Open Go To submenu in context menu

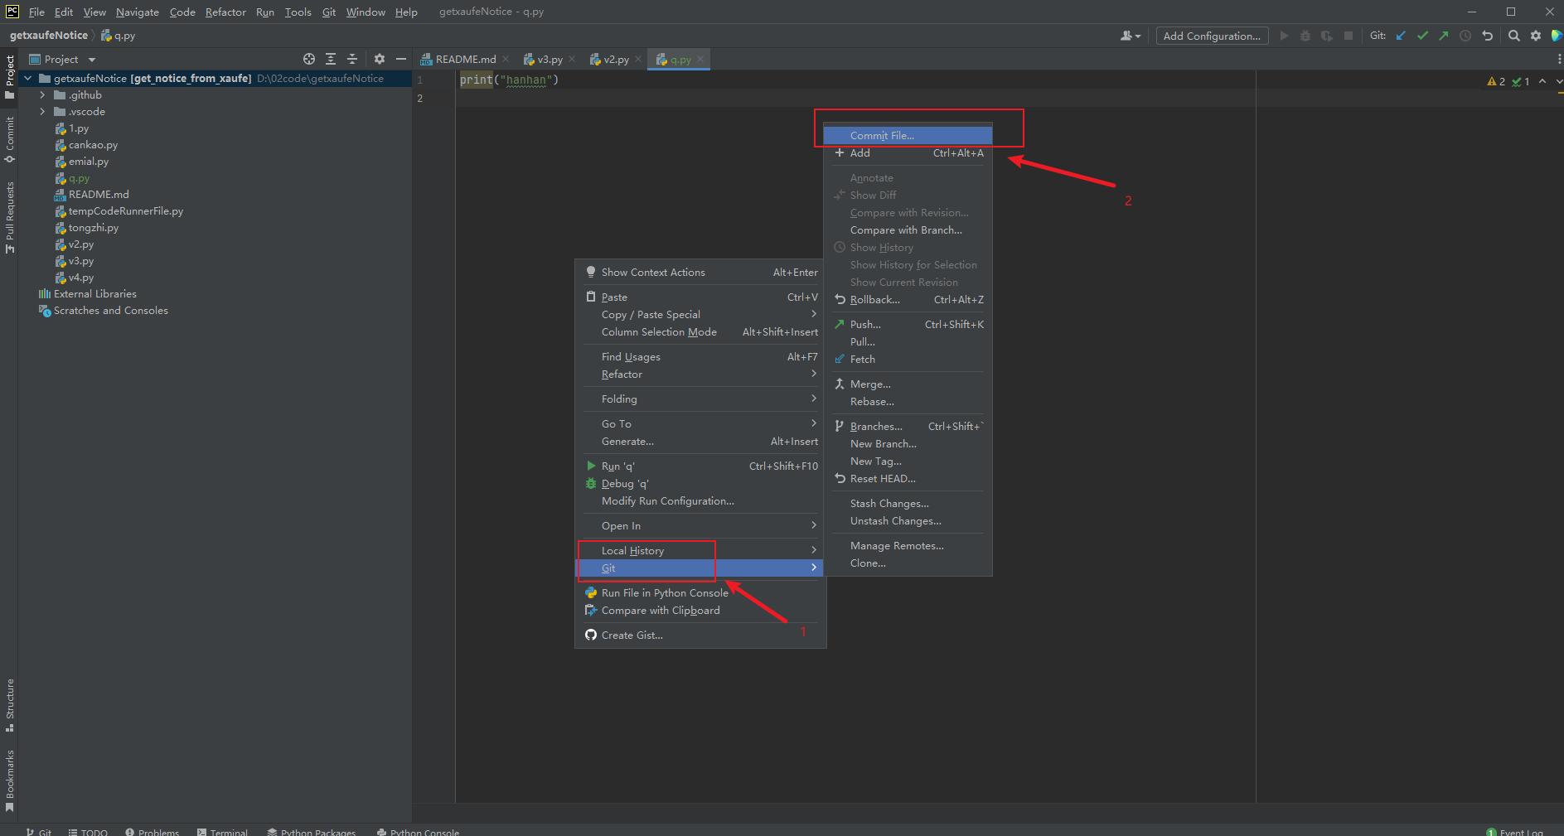click(x=700, y=424)
